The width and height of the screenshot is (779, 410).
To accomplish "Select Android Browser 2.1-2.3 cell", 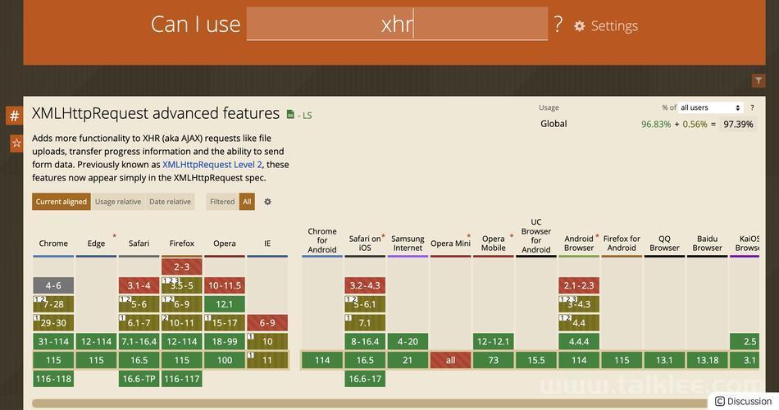I will pos(579,285).
